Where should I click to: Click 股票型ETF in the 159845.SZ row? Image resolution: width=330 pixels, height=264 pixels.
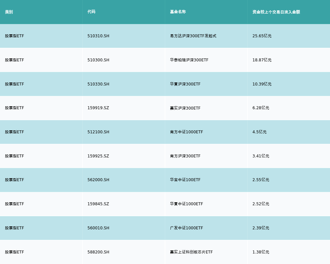tap(15, 204)
